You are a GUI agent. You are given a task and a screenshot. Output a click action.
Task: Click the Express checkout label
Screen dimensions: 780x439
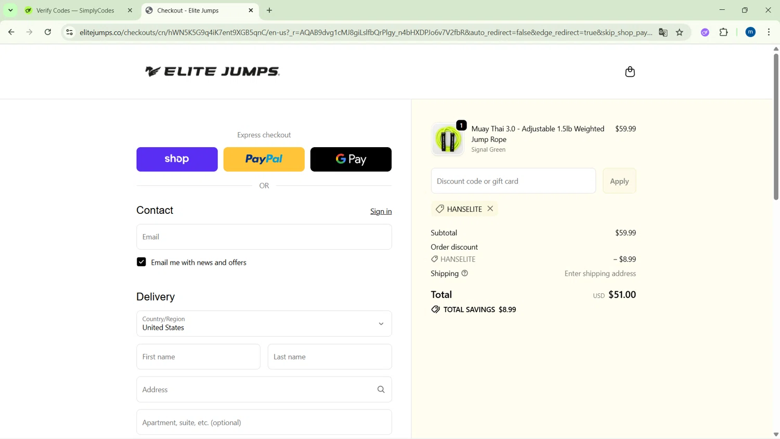pos(264,135)
